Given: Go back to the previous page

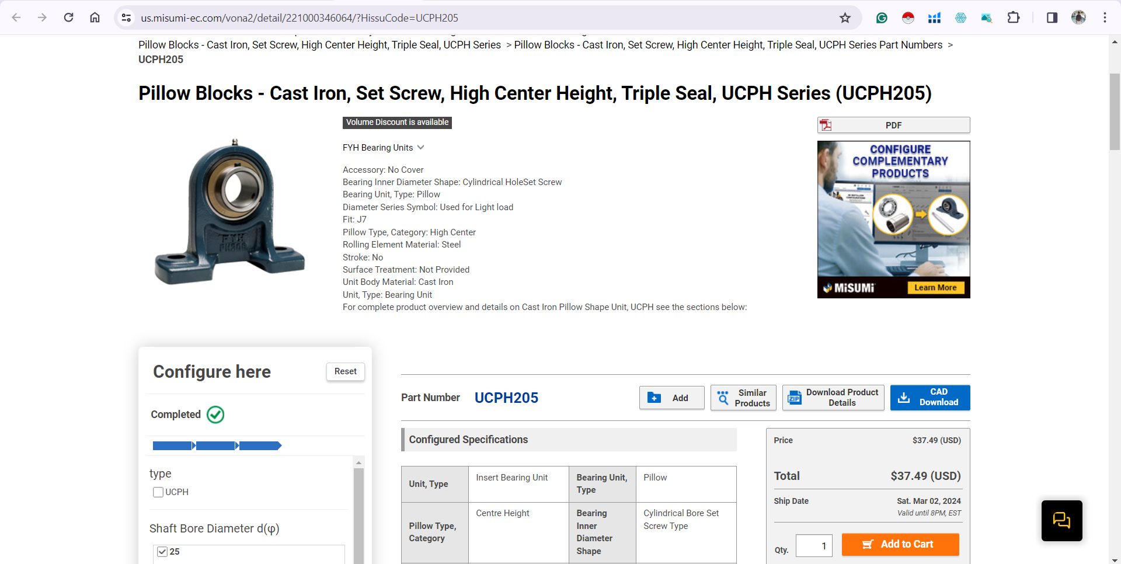Looking at the screenshot, I should [x=16, y=18].
